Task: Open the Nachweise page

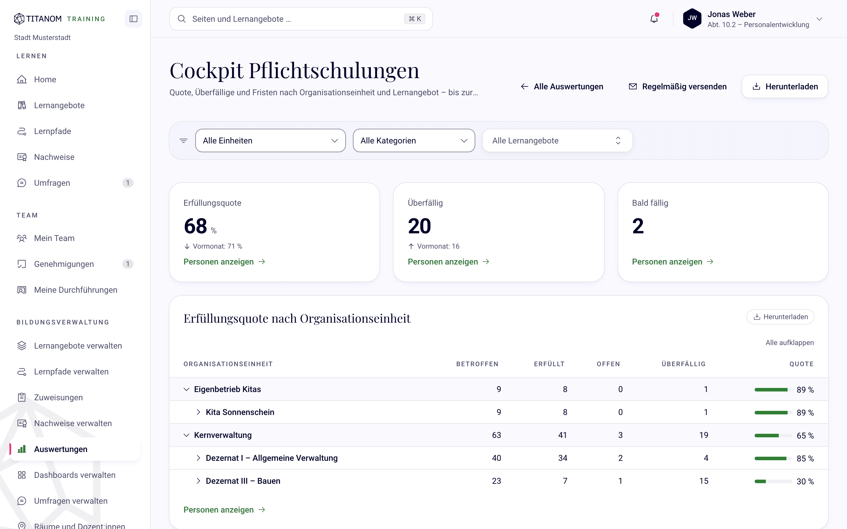Action: 75,157
